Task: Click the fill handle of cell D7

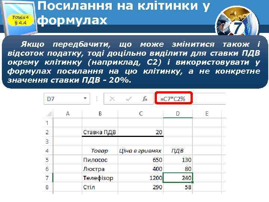Action: tap(192, 182)
